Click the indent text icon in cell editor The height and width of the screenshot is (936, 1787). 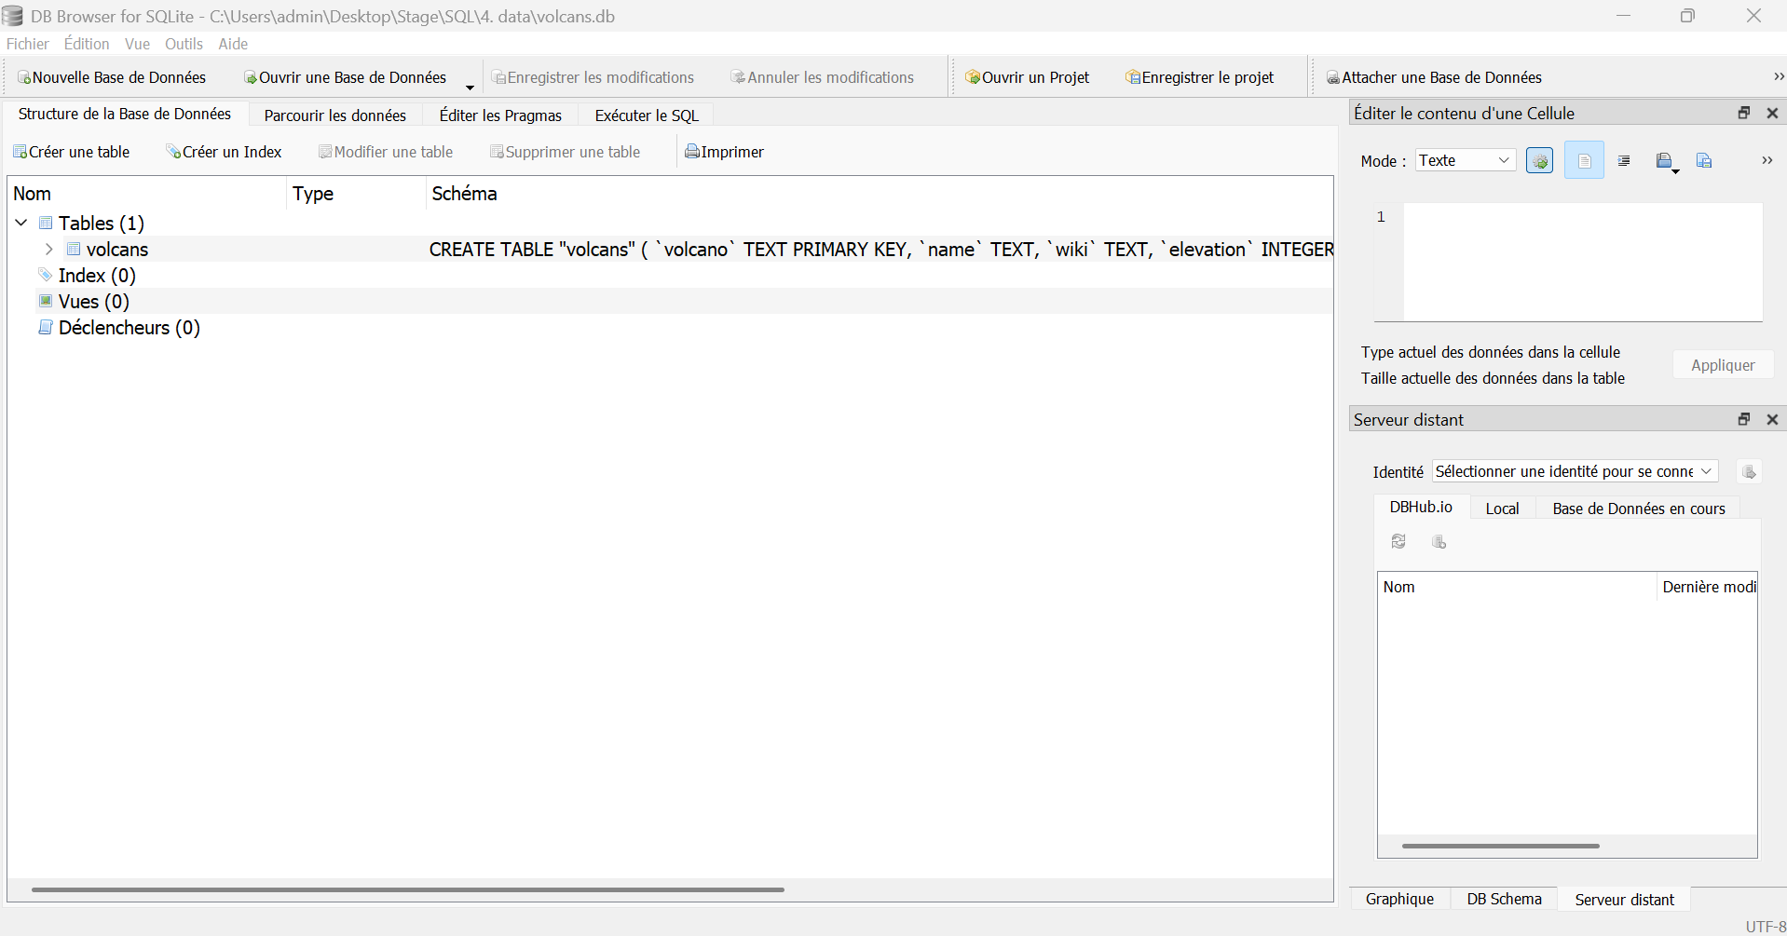coord(1624,161)
